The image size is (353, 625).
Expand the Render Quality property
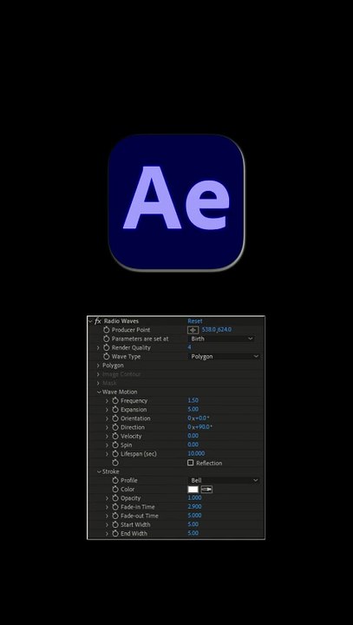[x=98, y=347]
